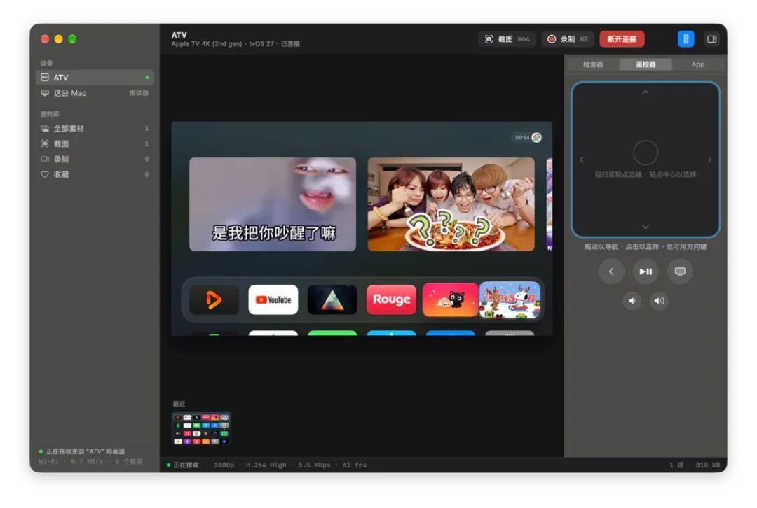Screen dimensions: 757x508
Task: Click the up arrow on remote touchpad
Action: tap(646, 92)
